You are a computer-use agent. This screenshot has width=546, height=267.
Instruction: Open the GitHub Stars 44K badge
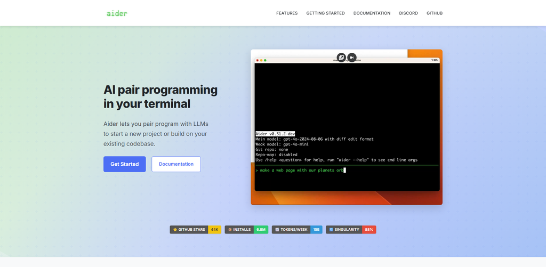pyautogui.click(x=195, y=230)
